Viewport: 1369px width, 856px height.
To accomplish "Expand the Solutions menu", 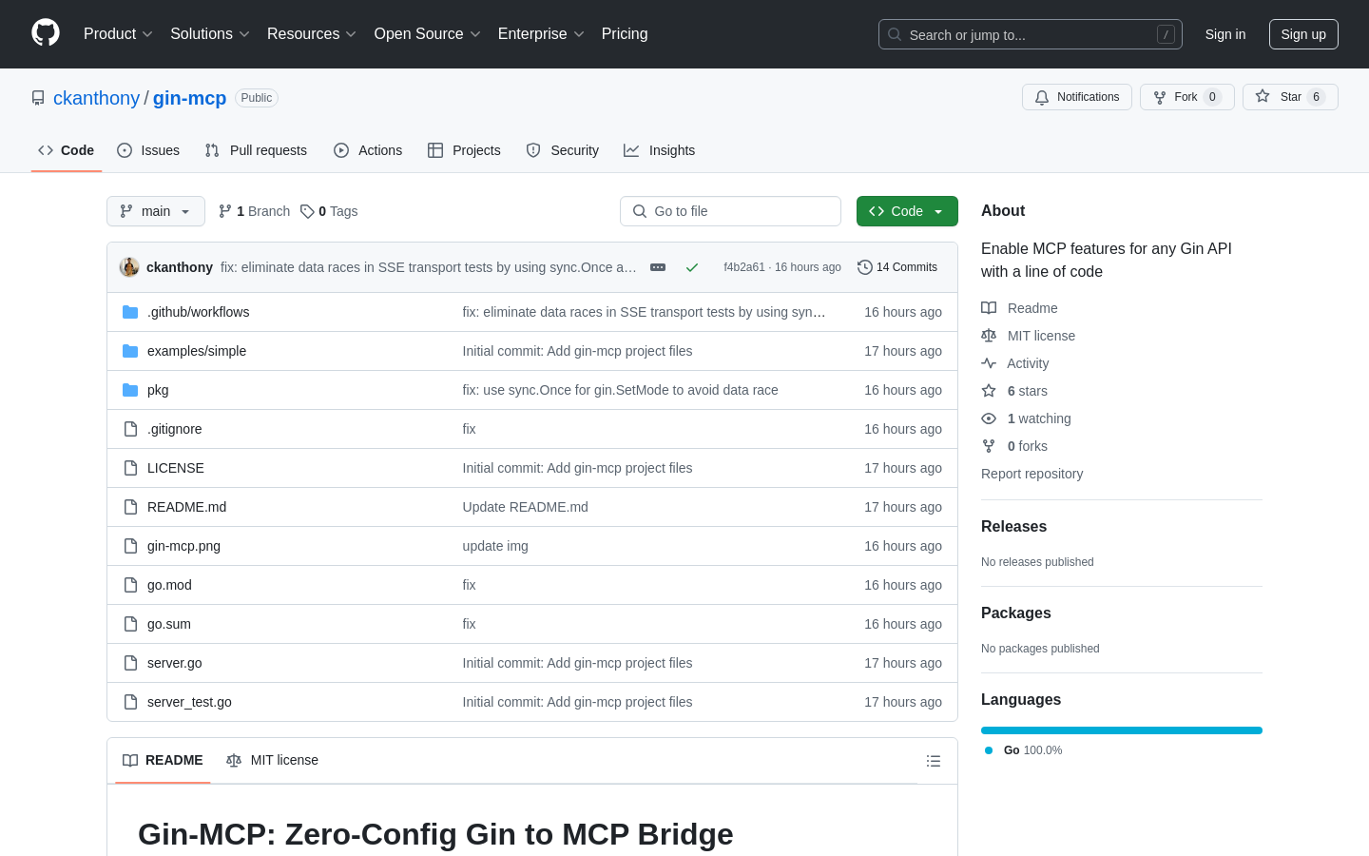I will (210, 34).
